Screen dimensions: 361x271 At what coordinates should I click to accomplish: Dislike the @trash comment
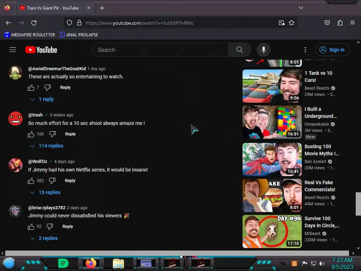coord(53,134)
